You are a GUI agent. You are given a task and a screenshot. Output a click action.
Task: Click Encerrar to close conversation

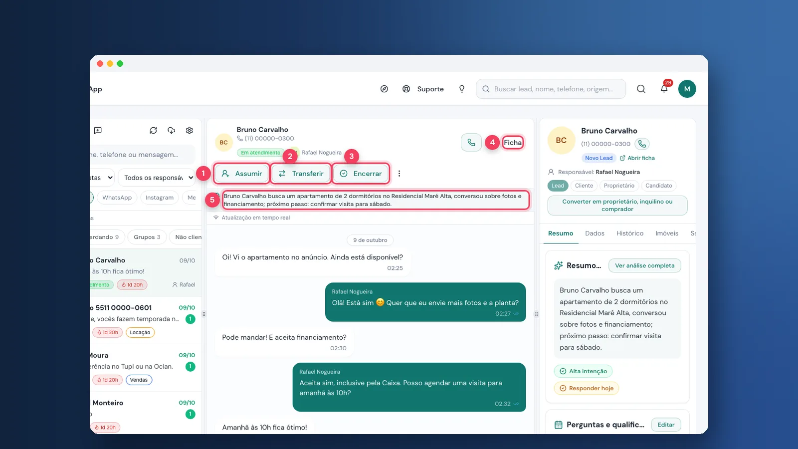(x=361, y=174)
